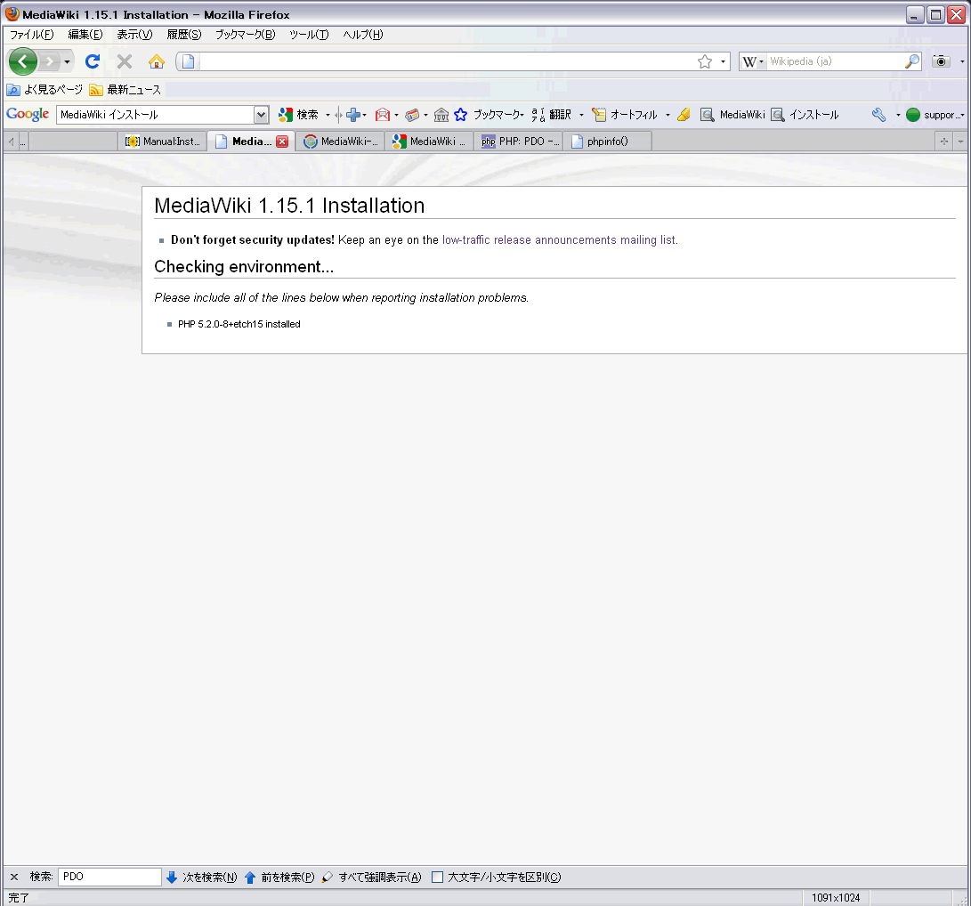Click the address bar URL field
Image resolution: width=971 pixels, height=906 pixels.
coord(446,61)
